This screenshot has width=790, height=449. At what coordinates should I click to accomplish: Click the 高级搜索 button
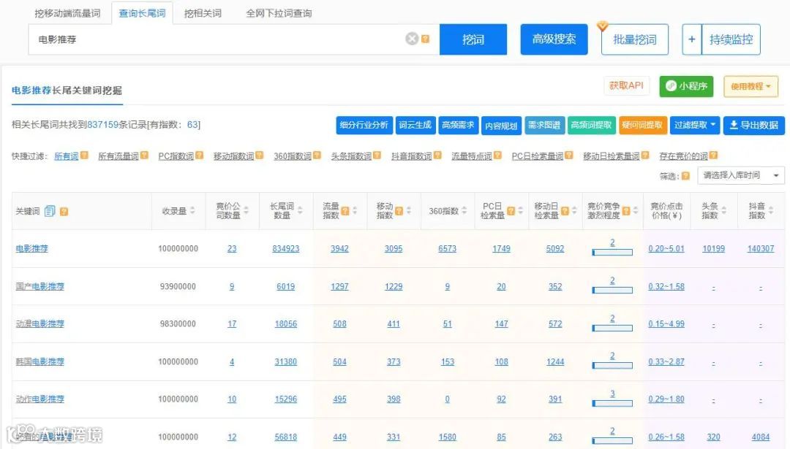[x=554, y=39]
